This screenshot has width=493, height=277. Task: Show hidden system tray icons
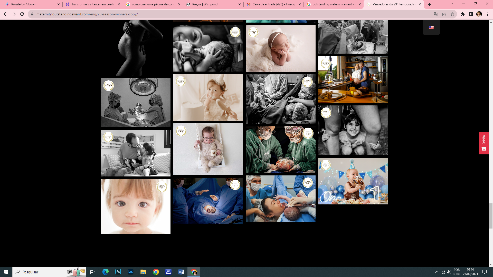(x=437, y=272)
